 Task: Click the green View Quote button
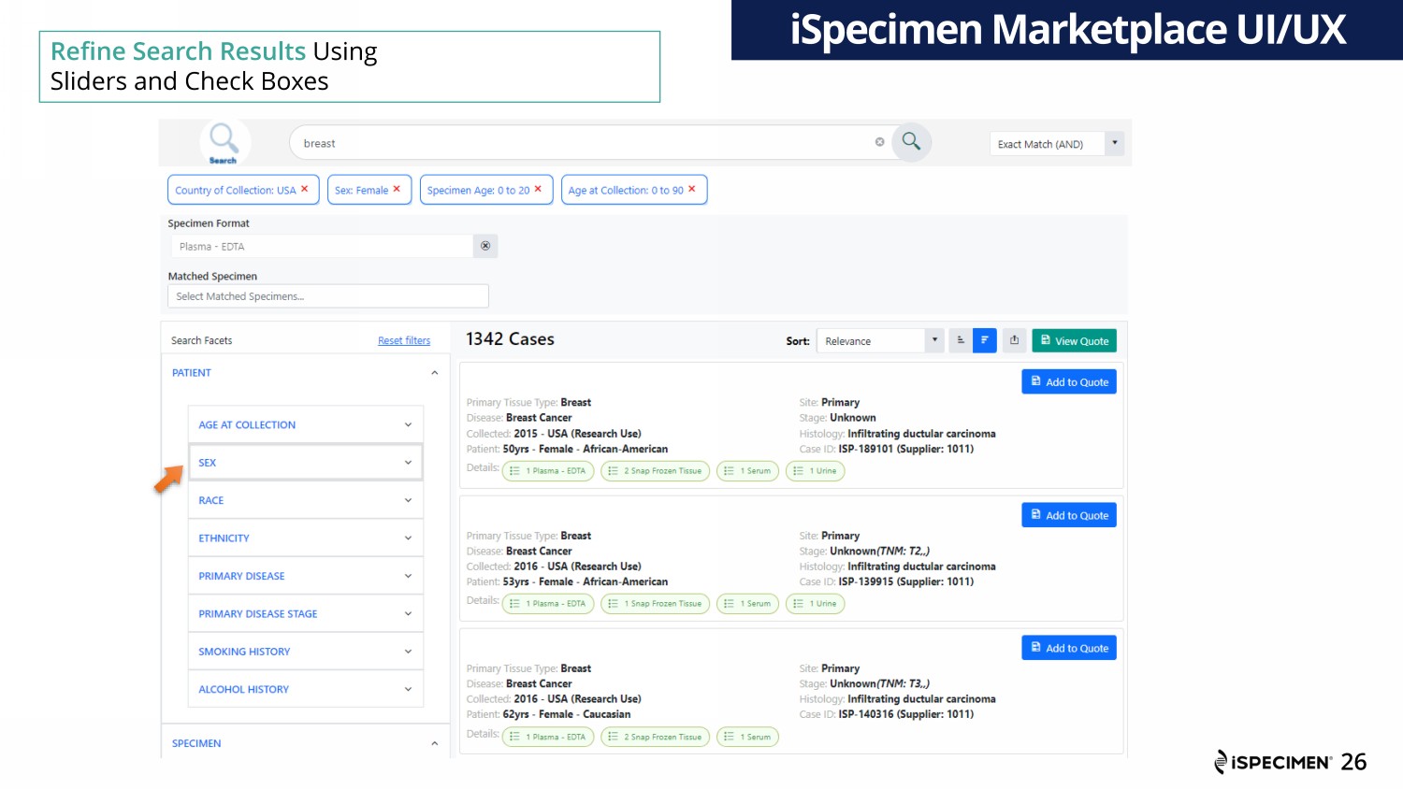pos(1074,341)
